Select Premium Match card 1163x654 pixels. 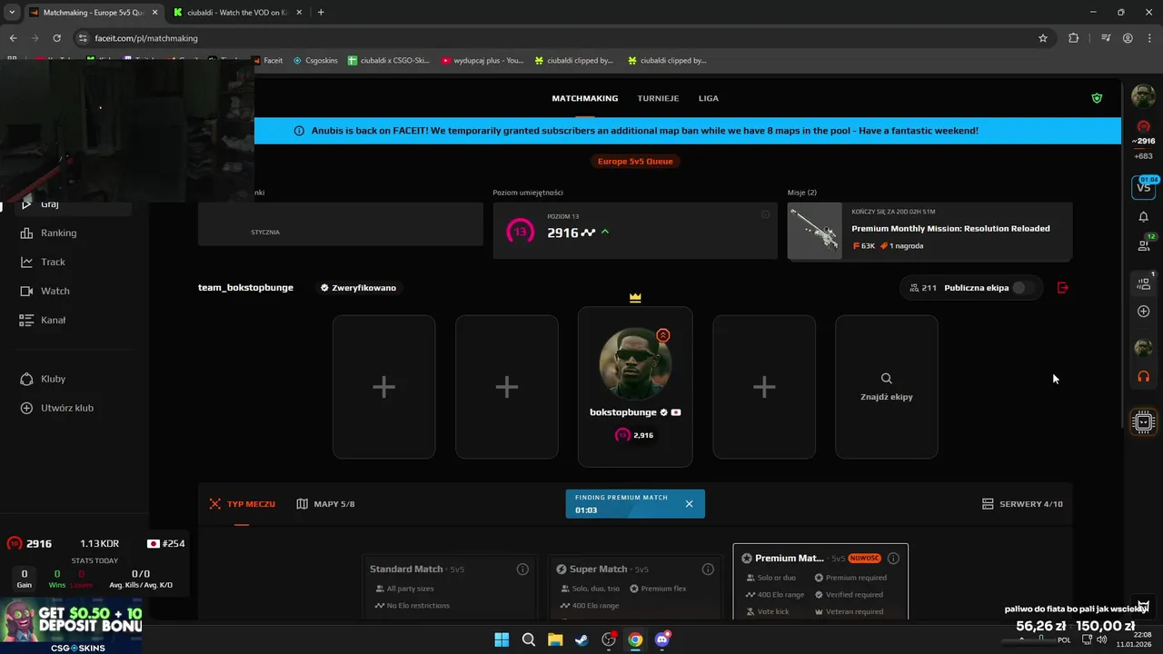click(820, 581)
